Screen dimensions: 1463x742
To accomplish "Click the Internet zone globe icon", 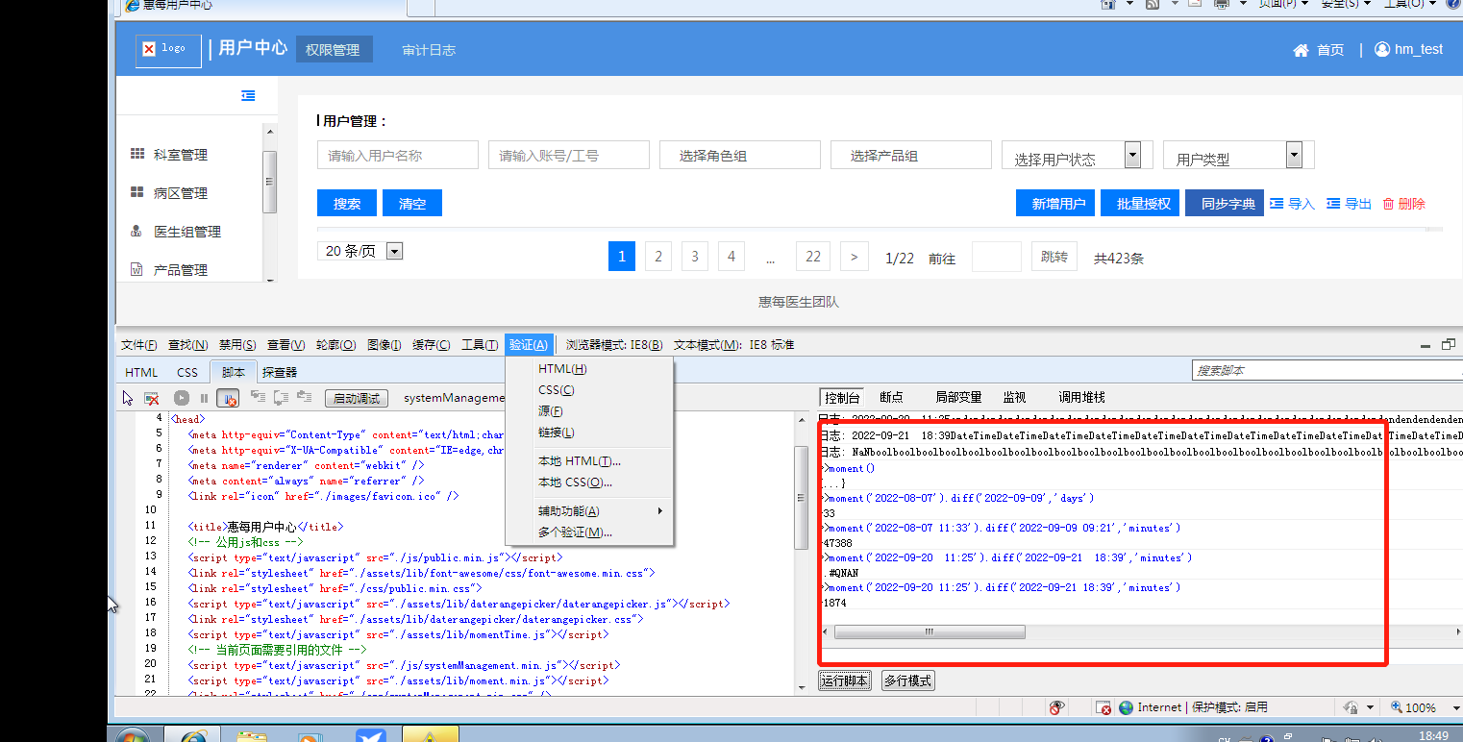I will pos(1127,708).
